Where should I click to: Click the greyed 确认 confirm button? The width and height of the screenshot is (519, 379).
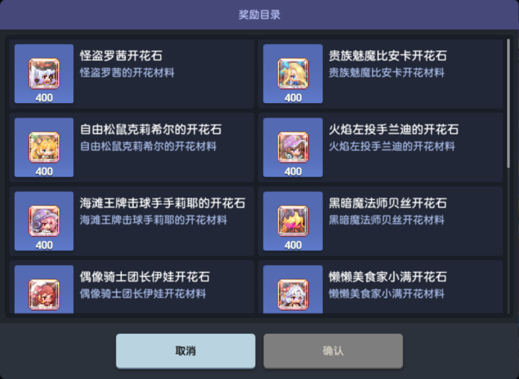click(333, 351)
